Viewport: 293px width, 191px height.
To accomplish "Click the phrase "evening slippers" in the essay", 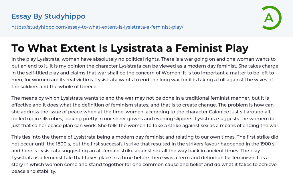I will (x=149, y=118).
